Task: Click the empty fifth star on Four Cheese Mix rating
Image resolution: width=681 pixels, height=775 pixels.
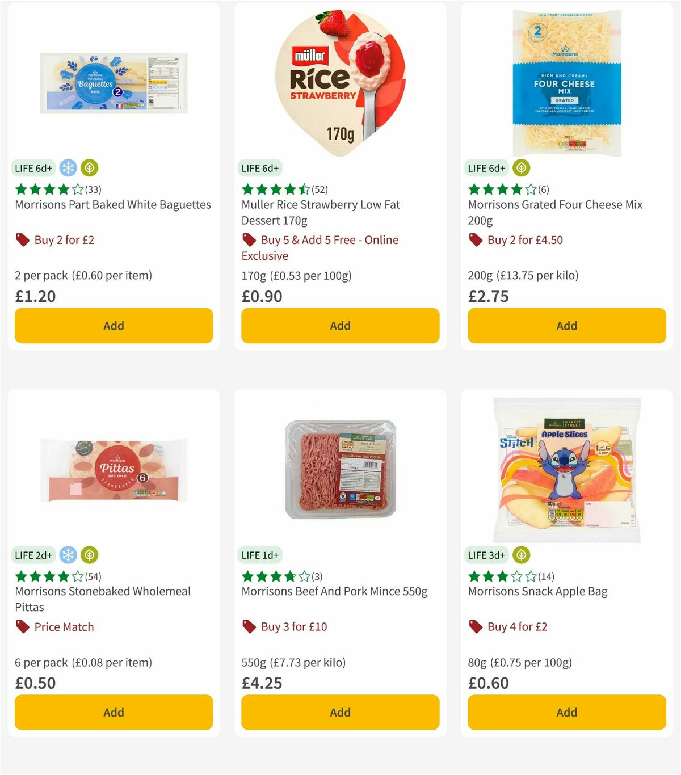Action: [x=530, y=189]
